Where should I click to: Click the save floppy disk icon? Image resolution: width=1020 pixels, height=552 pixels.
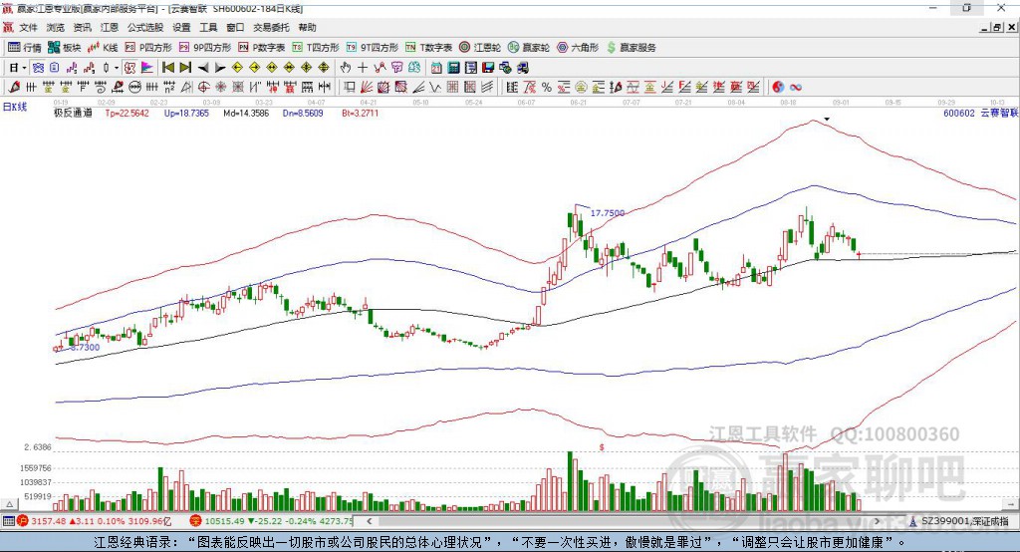coord(488,67)
